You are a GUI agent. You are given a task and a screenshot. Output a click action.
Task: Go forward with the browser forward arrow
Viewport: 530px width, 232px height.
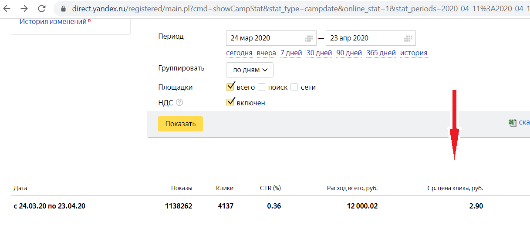[x=24, y=8]
